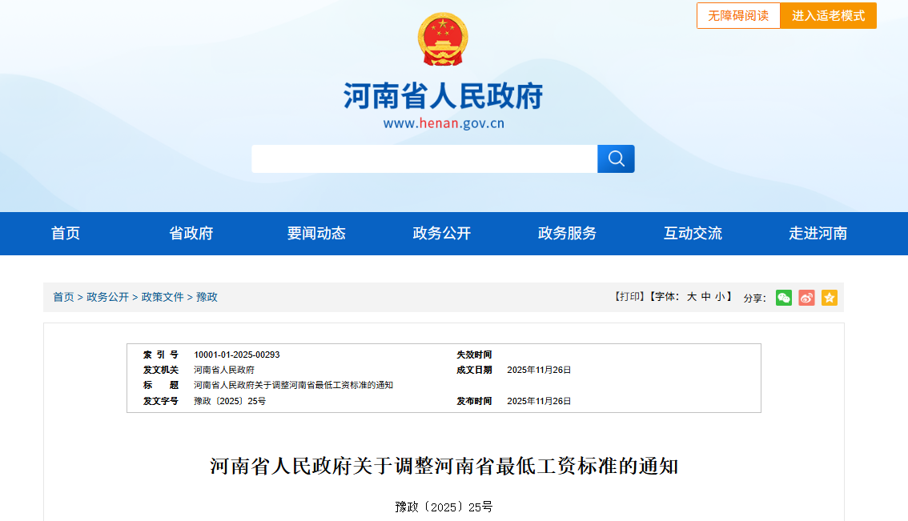Image resolution: width=908 pixels, height=521 pixels.
Task: Open the 首页 navigation menu item
Action: (65, 233)
